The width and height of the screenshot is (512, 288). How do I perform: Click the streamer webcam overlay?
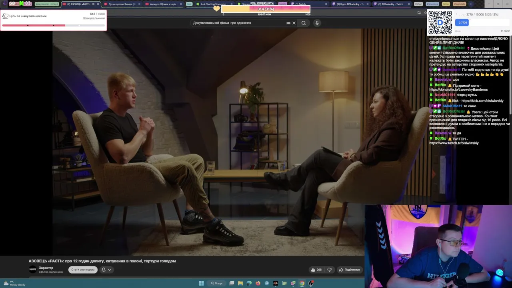(x=438, y=246)
